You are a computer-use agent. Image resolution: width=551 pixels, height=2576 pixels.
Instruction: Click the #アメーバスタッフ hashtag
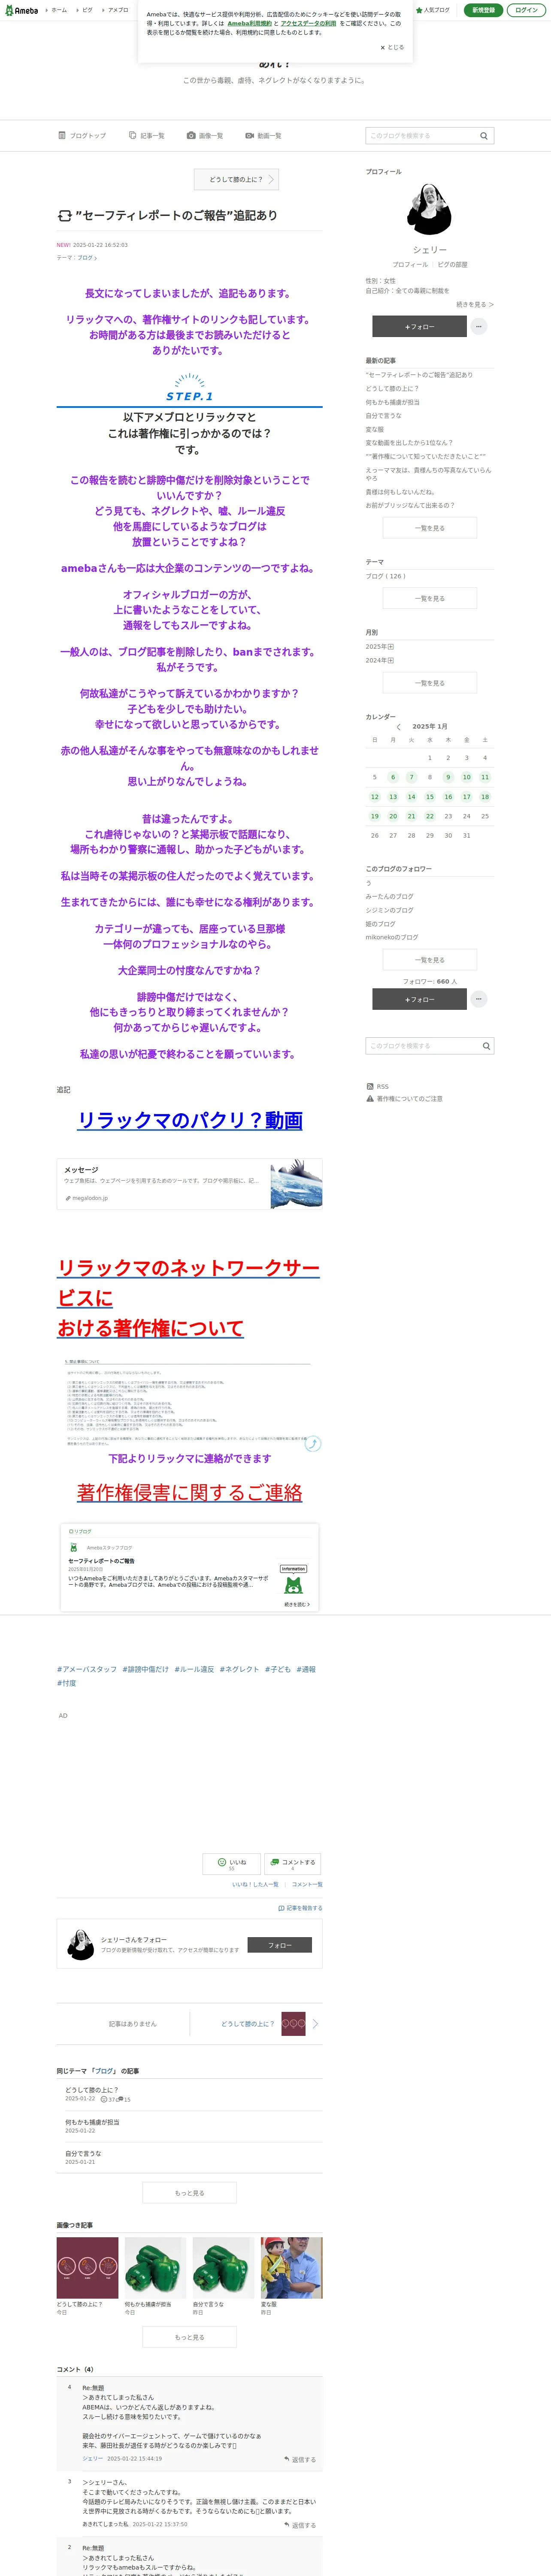tap(87, 1669)
